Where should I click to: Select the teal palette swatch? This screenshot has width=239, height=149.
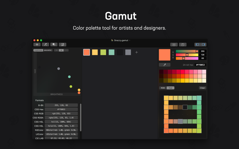[x=111, y=52]
